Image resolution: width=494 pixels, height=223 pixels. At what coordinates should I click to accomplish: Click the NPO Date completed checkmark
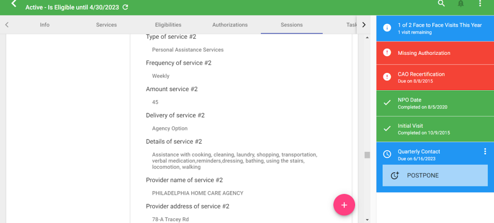click(387, 103)
